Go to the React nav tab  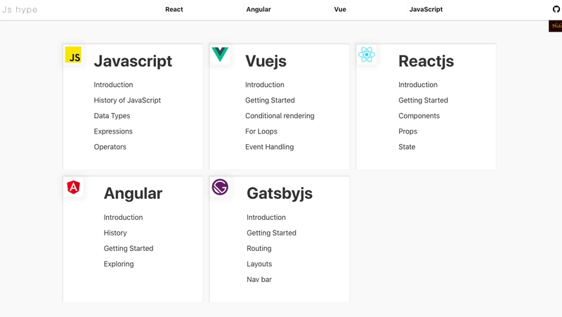[x=174, y=9]
